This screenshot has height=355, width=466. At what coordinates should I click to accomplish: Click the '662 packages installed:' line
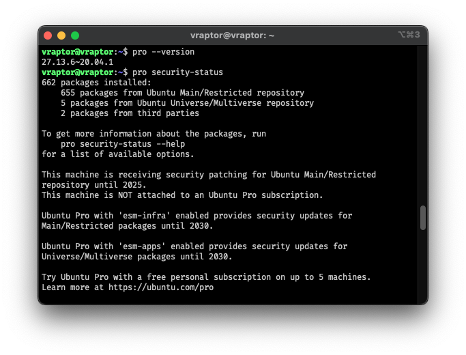(x=96, y=83)
